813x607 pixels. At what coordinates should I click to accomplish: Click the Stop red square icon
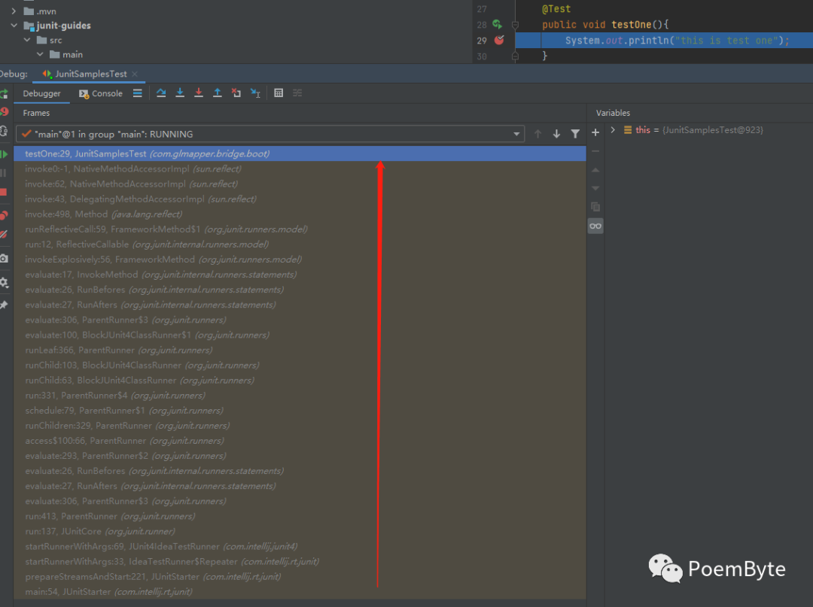[x=4, y=192]
